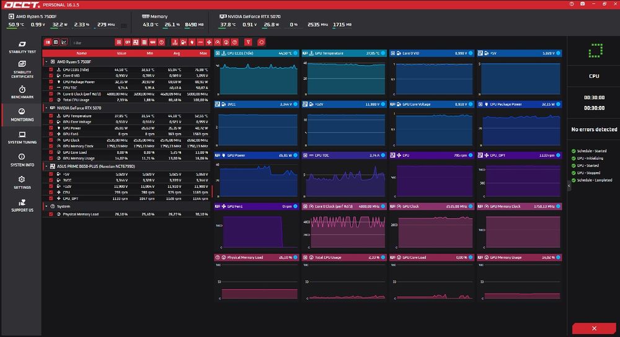The image size is (620, 337).
Task: Click the CPU TDC graph area
Action: tap(344, 181)
